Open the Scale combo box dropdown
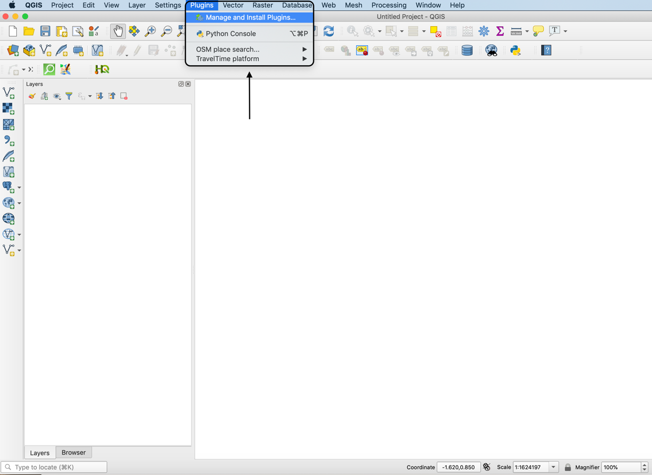The image size is (652, 475). tap(553, 467)
